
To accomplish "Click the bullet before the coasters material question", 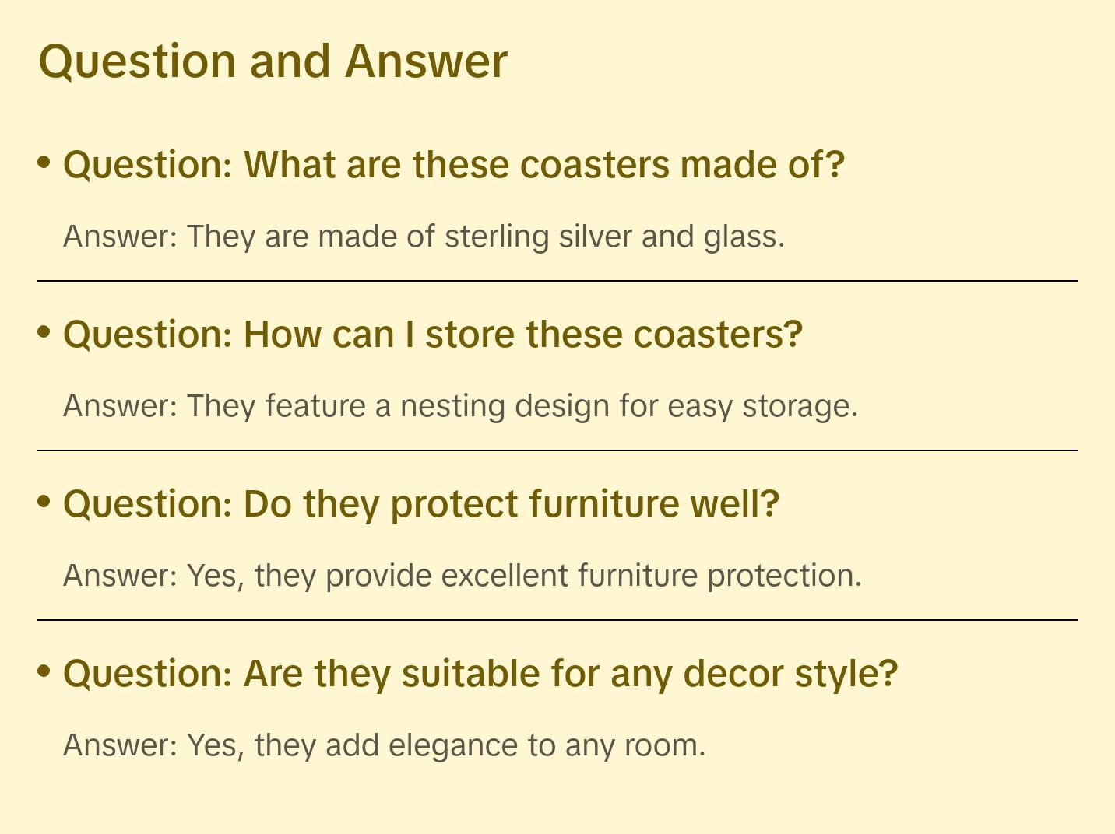I will point(44,163).
